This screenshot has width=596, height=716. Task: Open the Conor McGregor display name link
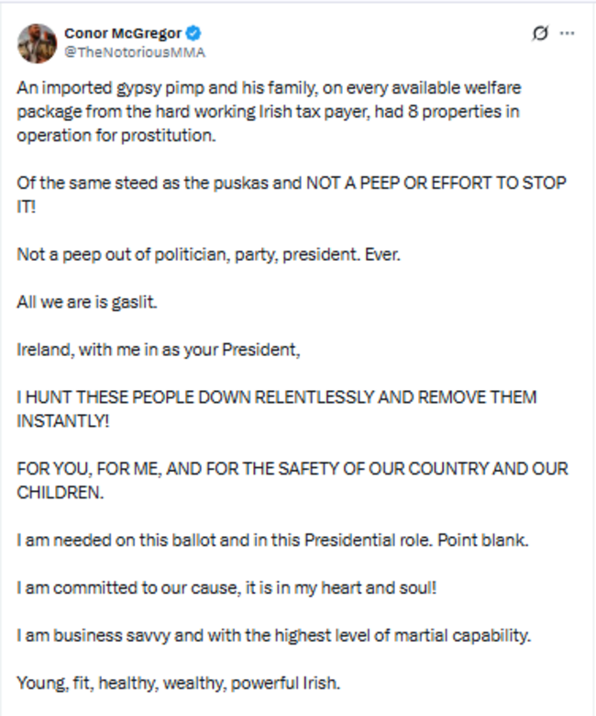pyautogui.click(x=123, y=34)
